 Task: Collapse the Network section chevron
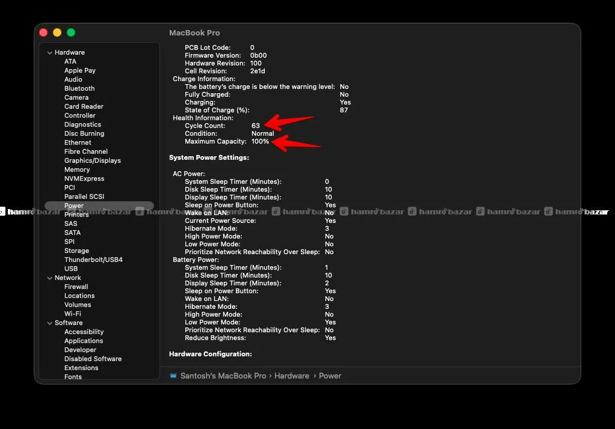(x=50, y=278)
